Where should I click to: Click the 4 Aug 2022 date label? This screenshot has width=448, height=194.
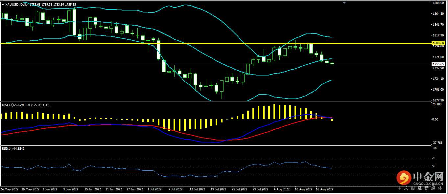[282, 189]
